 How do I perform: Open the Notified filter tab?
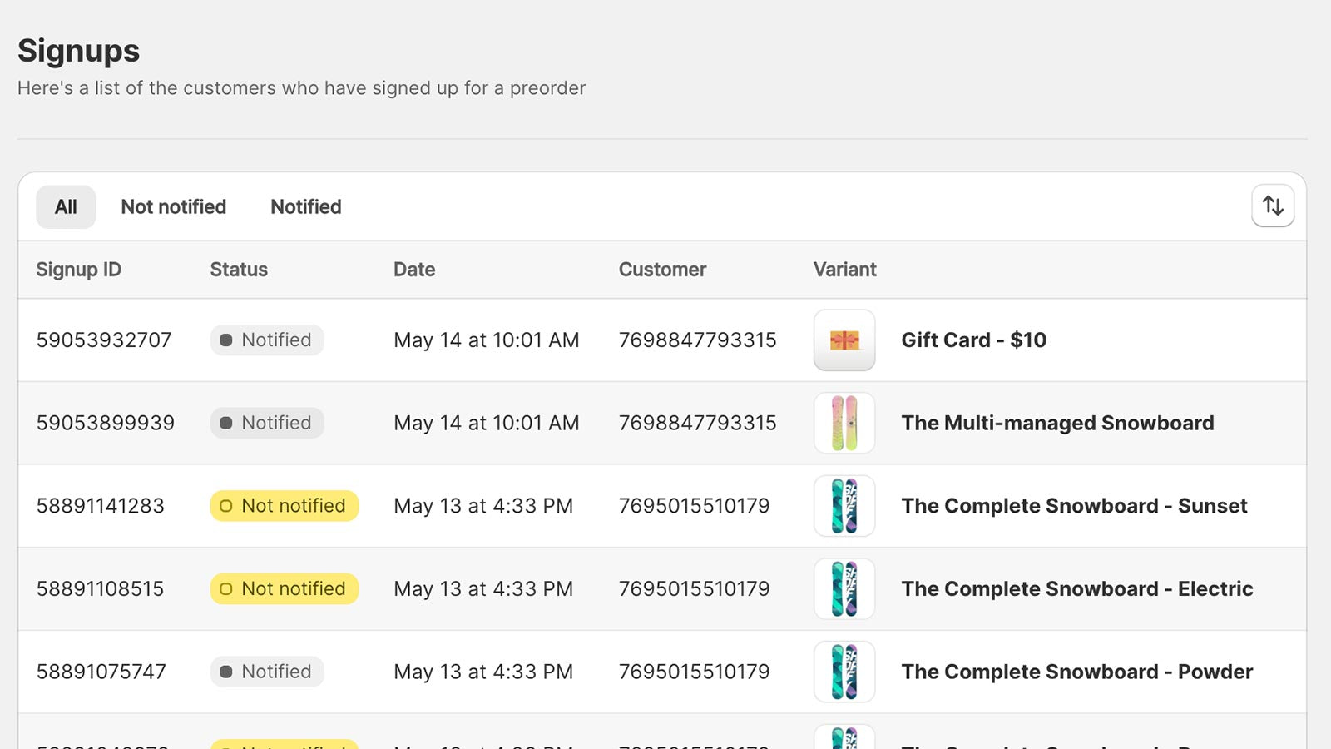(305, 207)
